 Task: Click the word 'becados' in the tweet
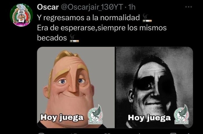coord(52,38)
